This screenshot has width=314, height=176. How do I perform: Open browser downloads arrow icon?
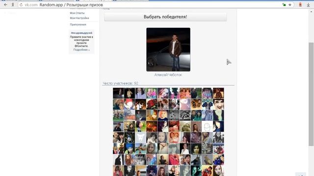(308, 5)
